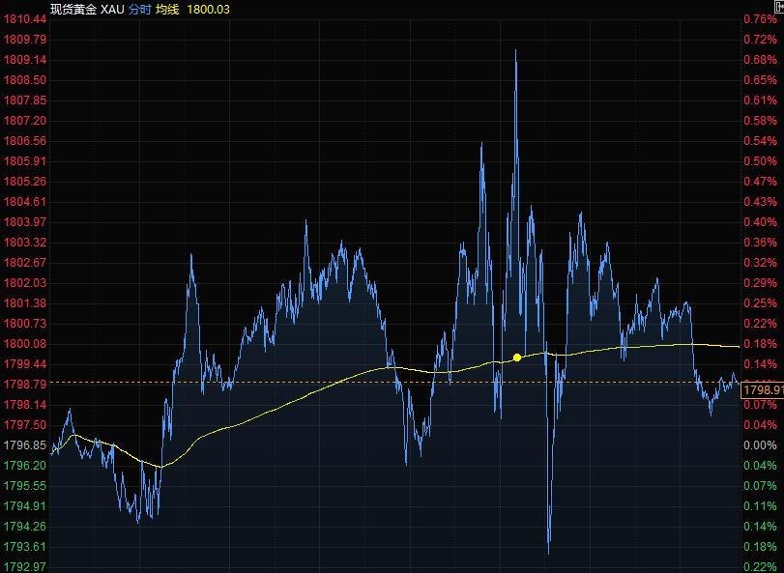The image size is (784, 573).
Task: Click the 现货黄金 chart title
Action: click(x=73, y=9)
